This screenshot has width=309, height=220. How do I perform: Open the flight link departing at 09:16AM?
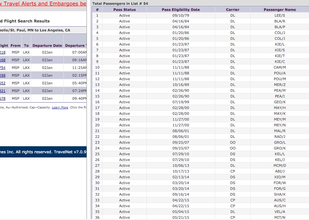click(3, 60)
